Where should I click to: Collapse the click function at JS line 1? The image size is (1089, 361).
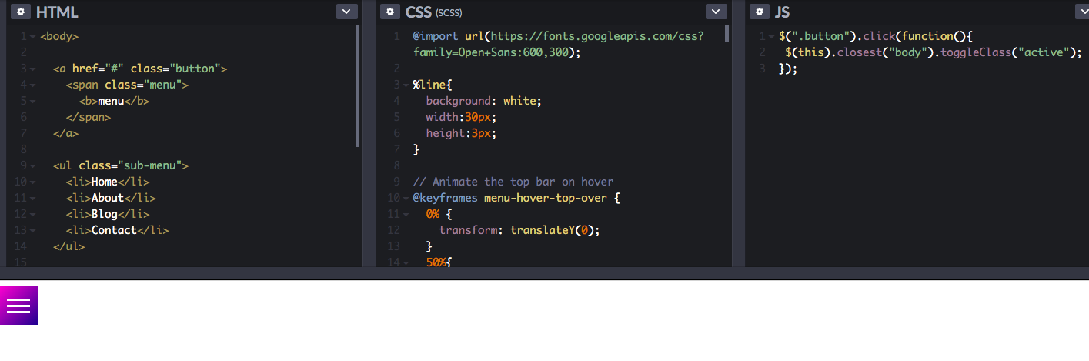772,37
